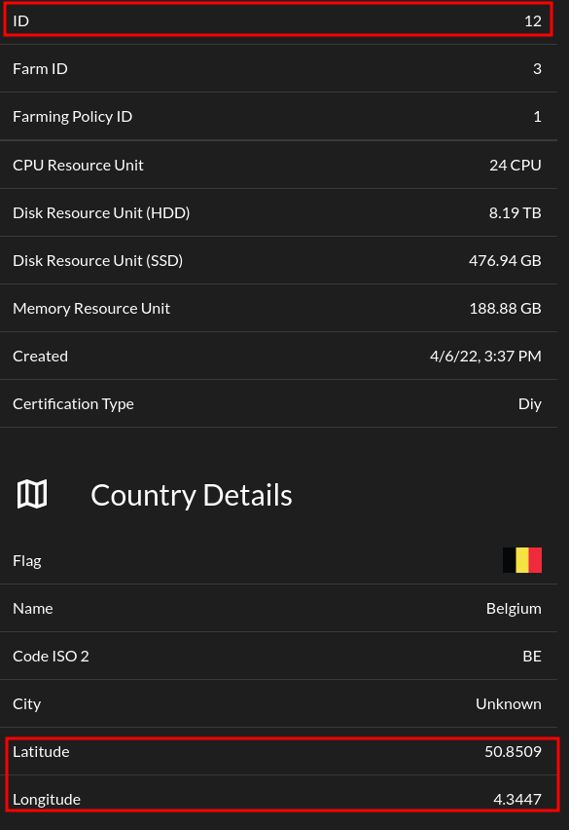Click the Latitude value 50.8509

(514, 751)
